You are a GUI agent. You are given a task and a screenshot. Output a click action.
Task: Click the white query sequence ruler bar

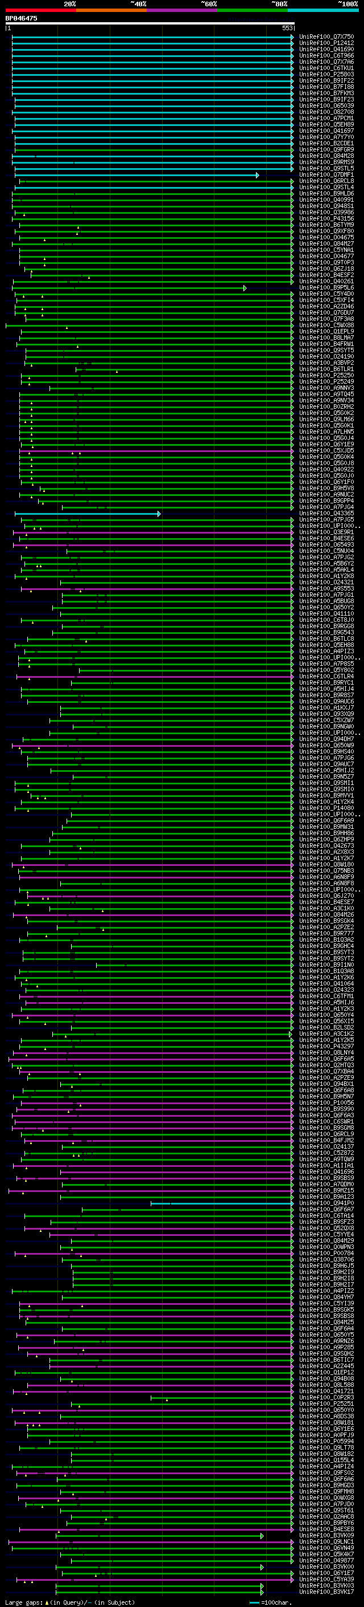coord(150,23)
